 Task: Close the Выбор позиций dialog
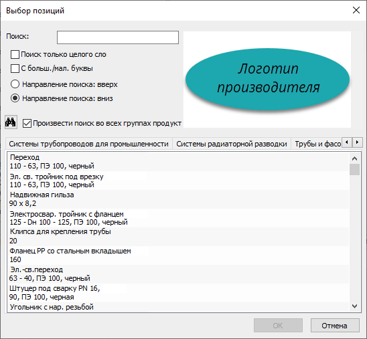pyautogui.click(x=356, y=10)
